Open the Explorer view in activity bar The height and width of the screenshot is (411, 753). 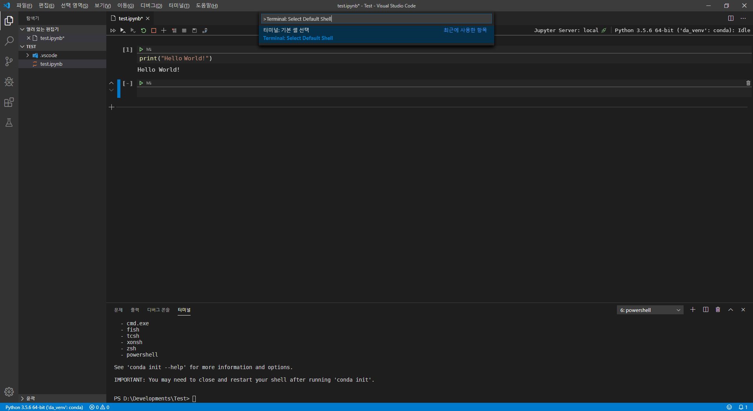[x=9, y=21]
